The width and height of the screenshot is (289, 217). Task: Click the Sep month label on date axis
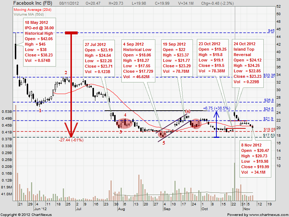coord(167,209)
